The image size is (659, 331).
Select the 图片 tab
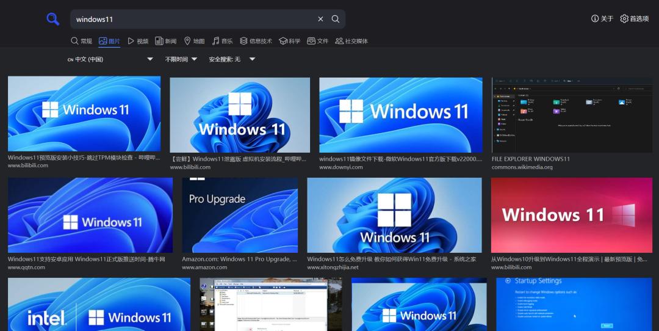point(109,41)
